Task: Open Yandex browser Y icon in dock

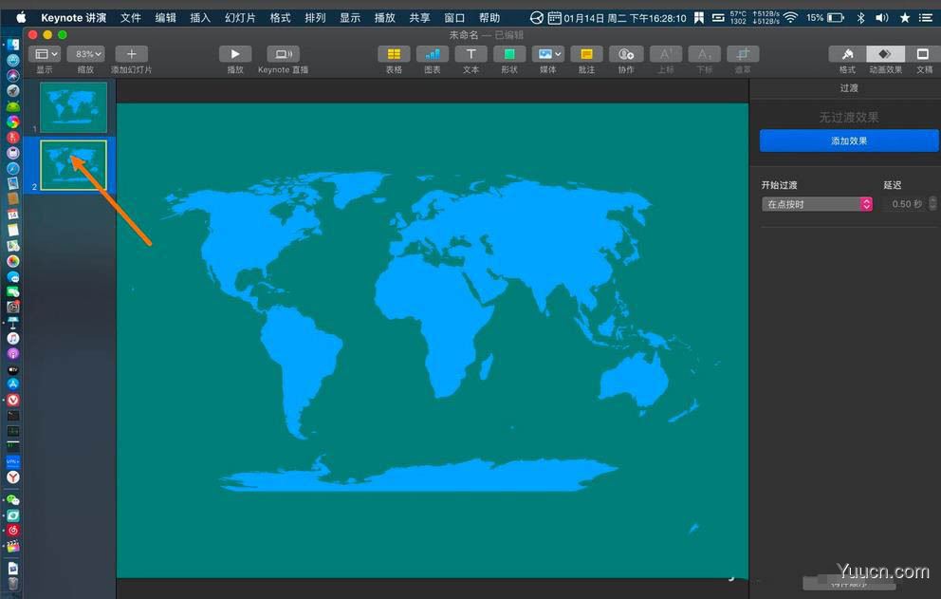Action: pos(13,477)
